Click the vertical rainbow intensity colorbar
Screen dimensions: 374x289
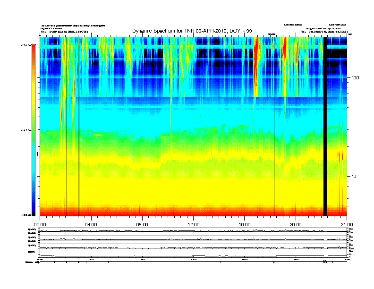(34, 130)
